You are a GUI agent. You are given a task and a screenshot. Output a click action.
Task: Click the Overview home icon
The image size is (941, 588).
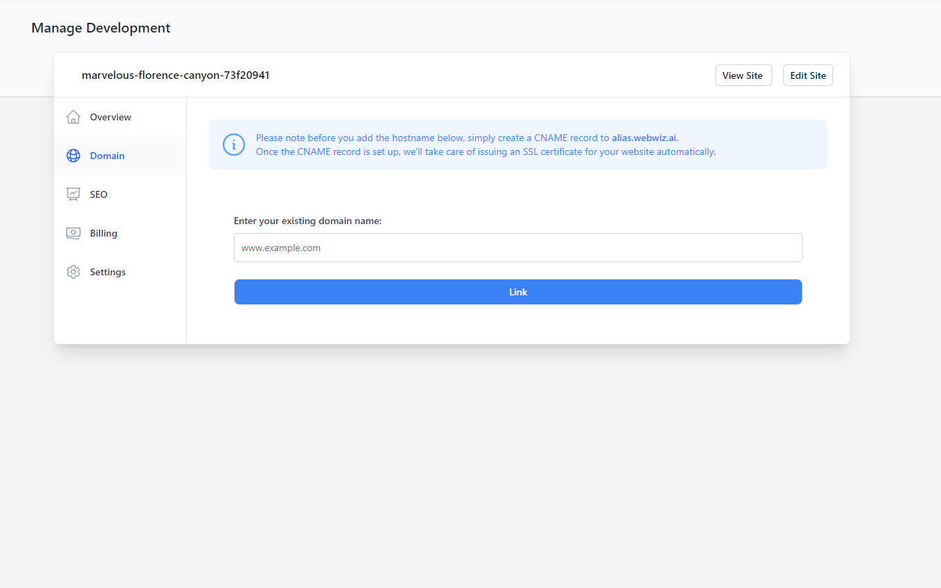pos(73,117)
